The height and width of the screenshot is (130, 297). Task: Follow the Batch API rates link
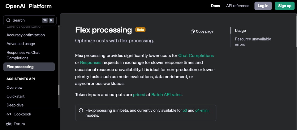166,95
